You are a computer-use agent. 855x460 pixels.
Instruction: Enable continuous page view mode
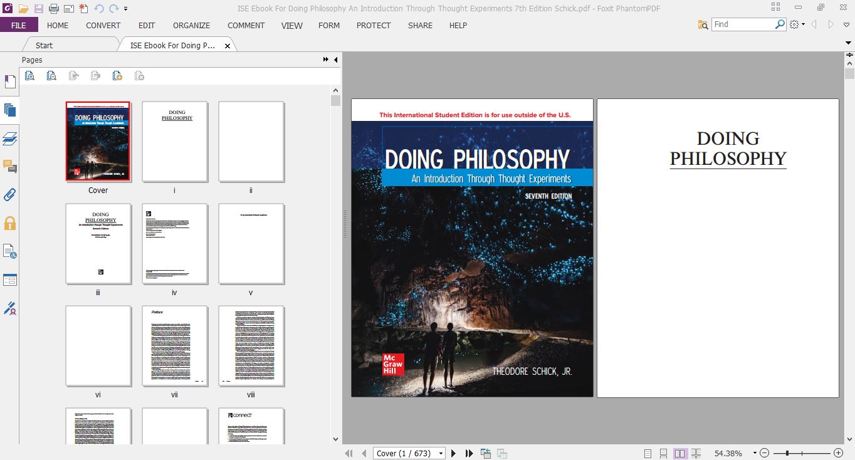coord(664,453)
